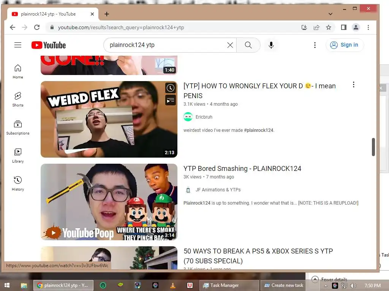Go back in Chrome
Screen dimensions: 389x291
click(13, 27)
